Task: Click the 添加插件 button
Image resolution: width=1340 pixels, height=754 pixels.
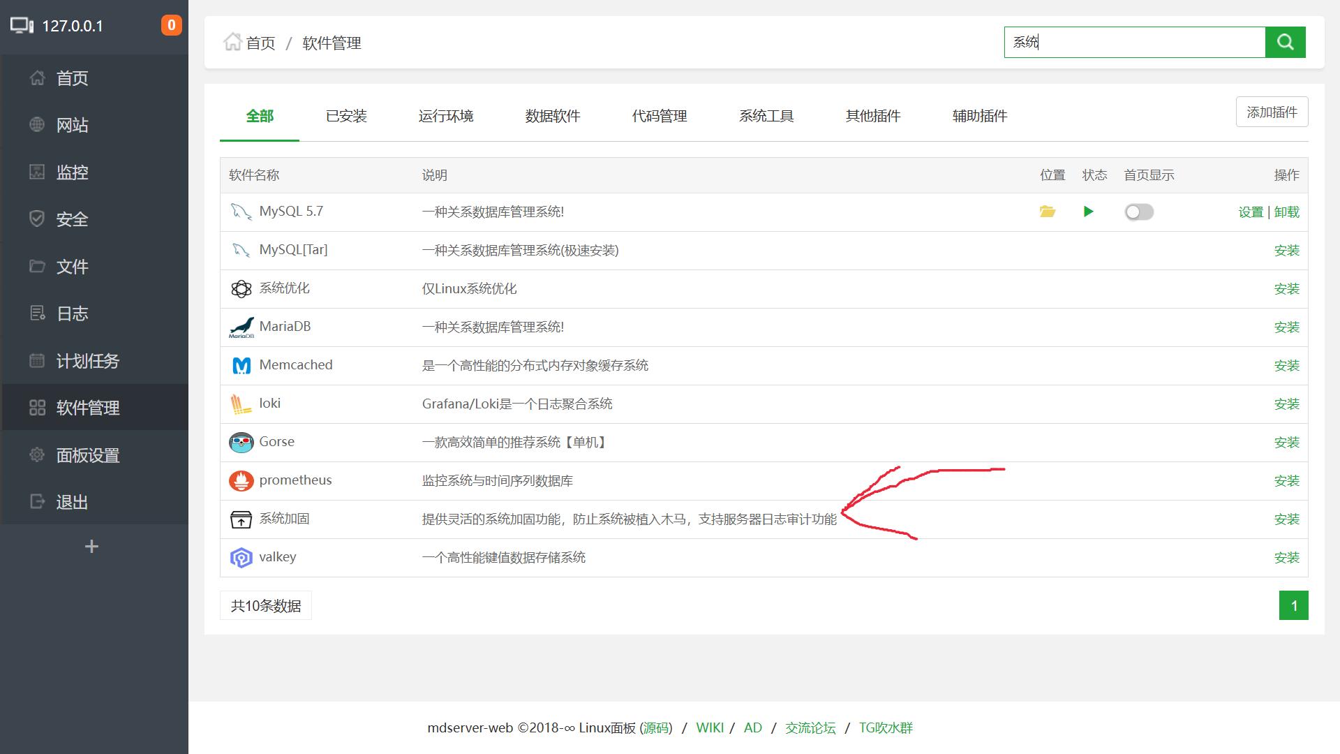Action: coord(1272,112)
